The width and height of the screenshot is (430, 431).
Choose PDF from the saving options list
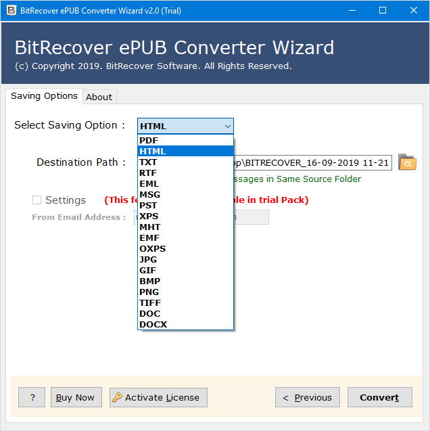[185, 141]
